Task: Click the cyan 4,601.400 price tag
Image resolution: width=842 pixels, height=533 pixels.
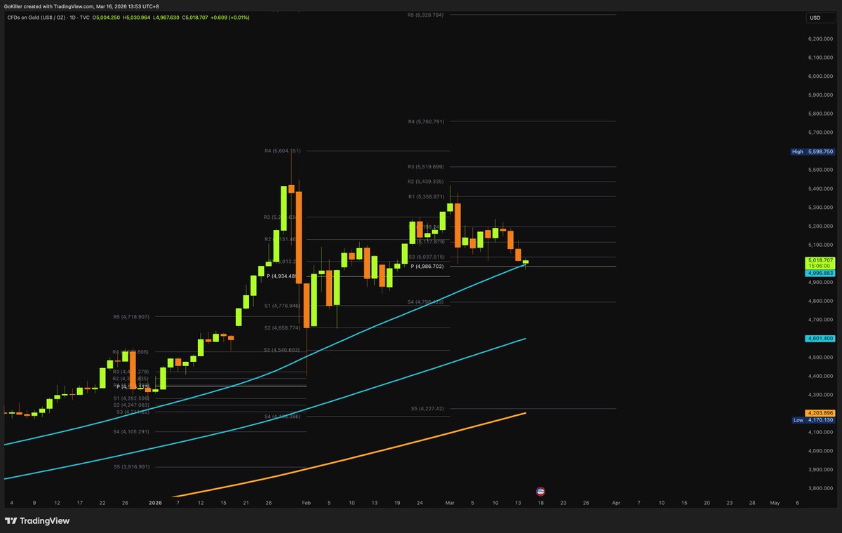Action: click(821, 338)
